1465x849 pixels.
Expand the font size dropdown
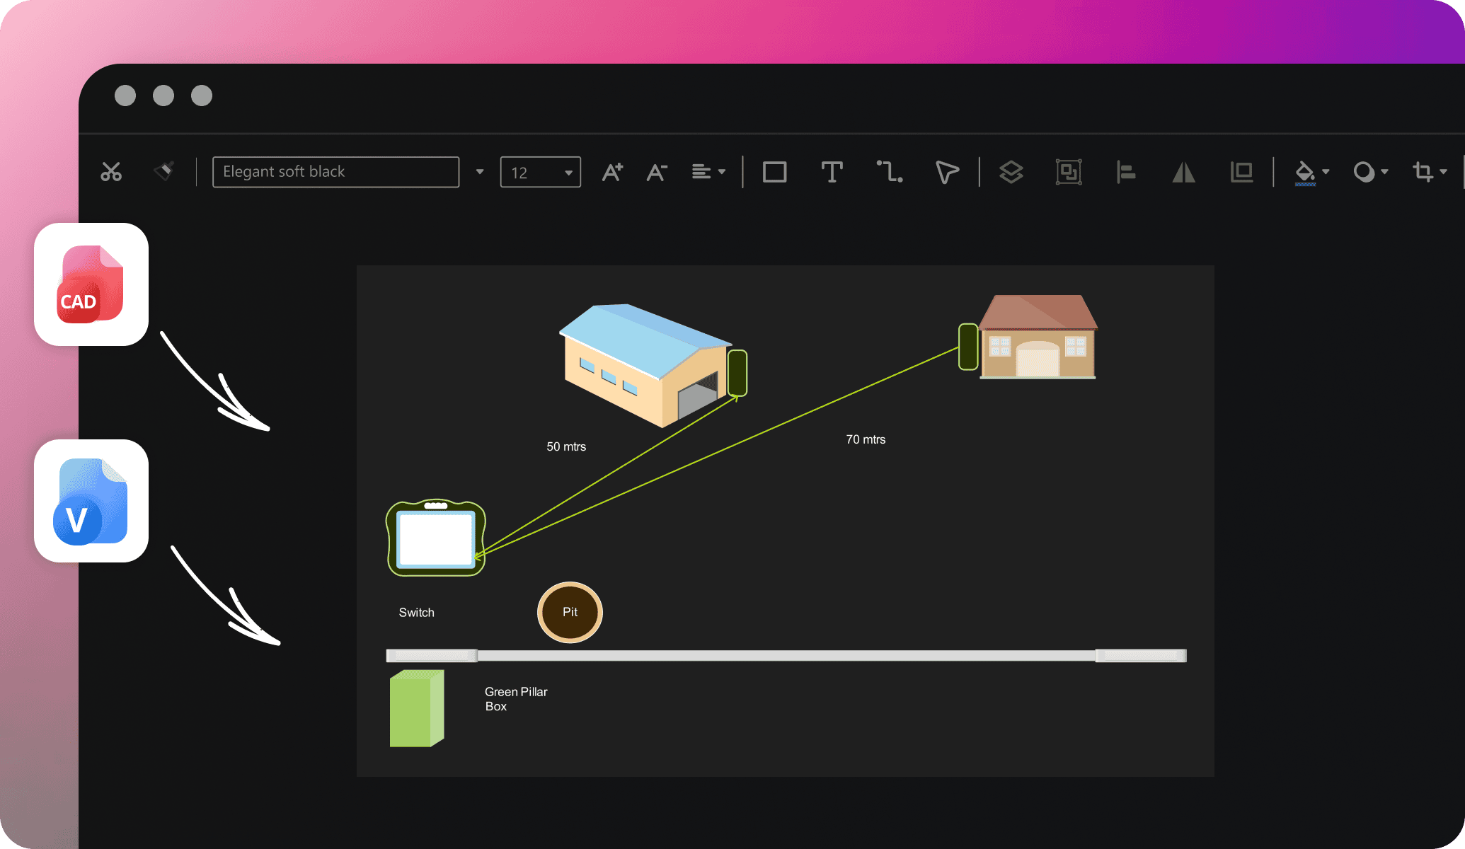(x=566, y=171)
